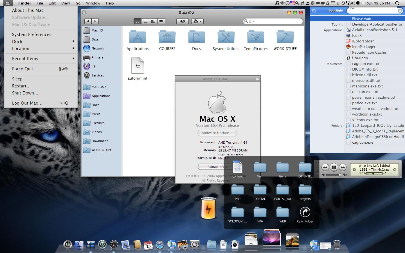Open Time Machine in the dock

tap(102, 245)
